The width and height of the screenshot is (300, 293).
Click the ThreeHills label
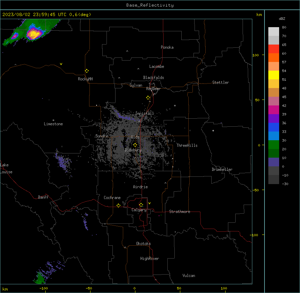[x=187, y=145]
